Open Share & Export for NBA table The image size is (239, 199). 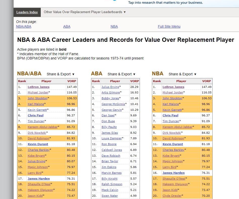pos(182,74)
